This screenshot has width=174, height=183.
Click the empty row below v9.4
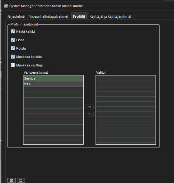[x=53, y=89]
